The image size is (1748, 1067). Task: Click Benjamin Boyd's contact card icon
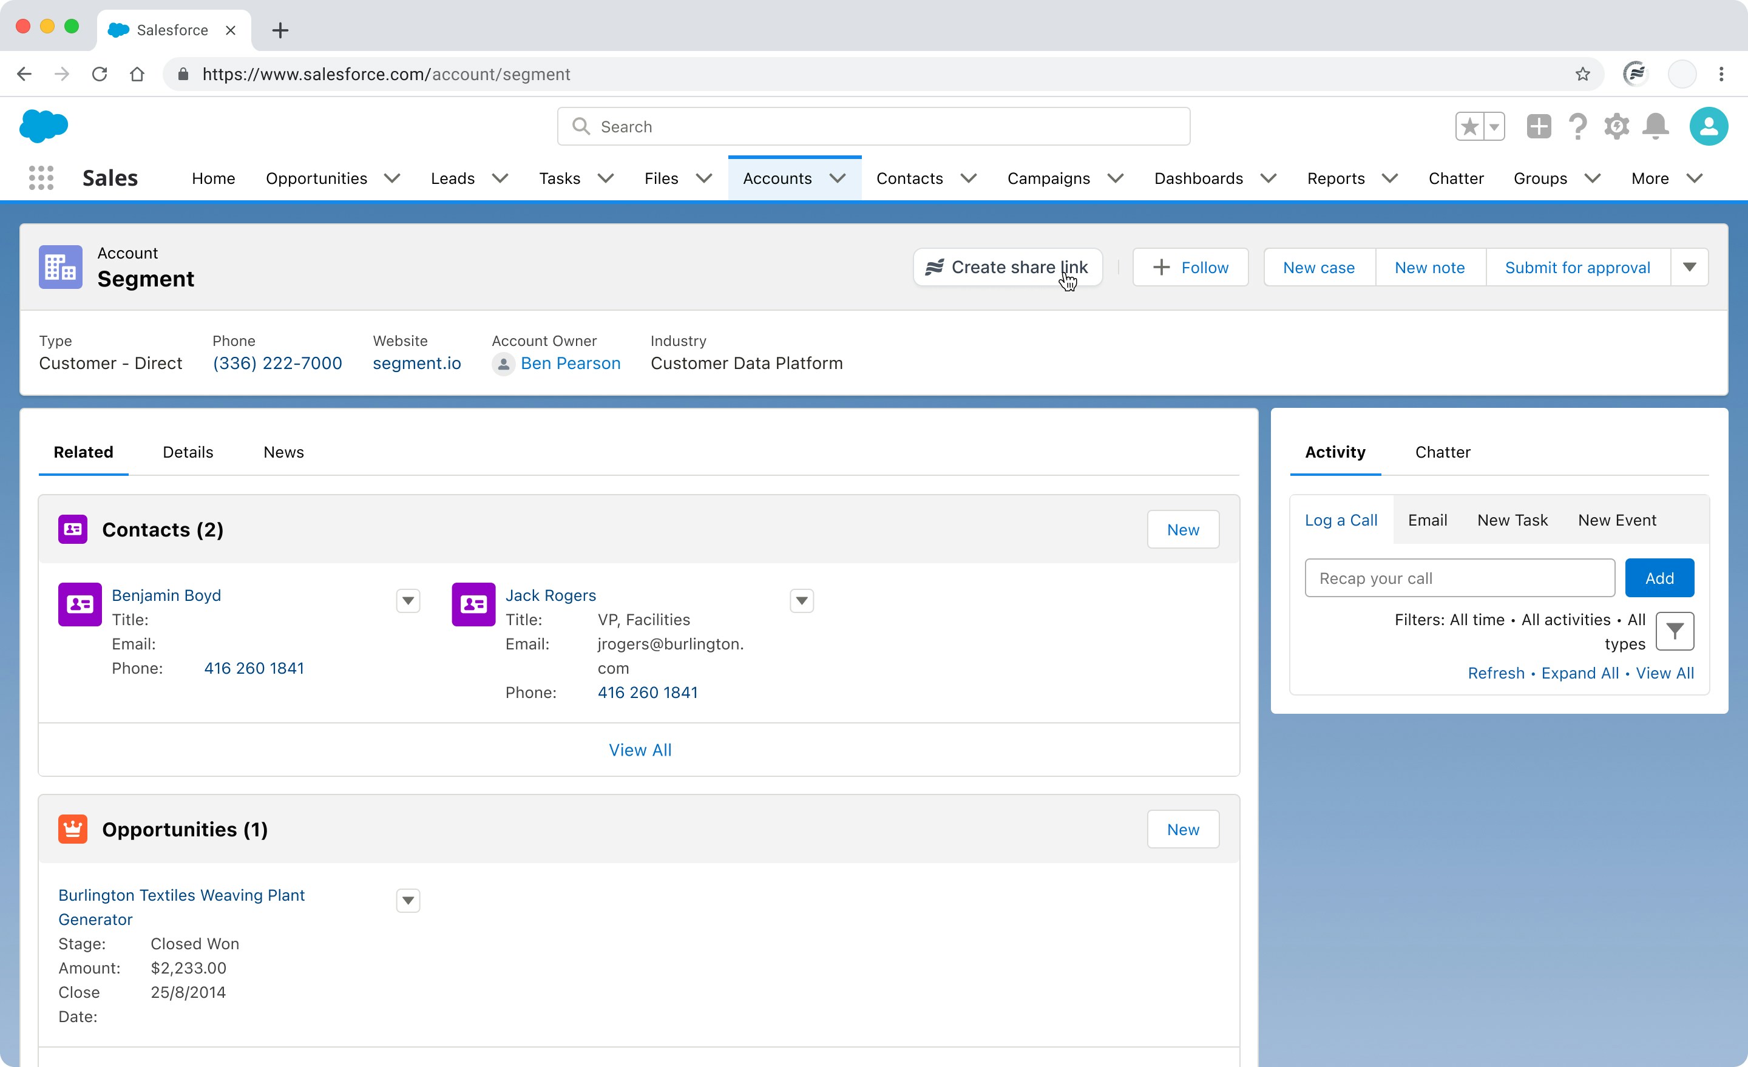(80, 605)
